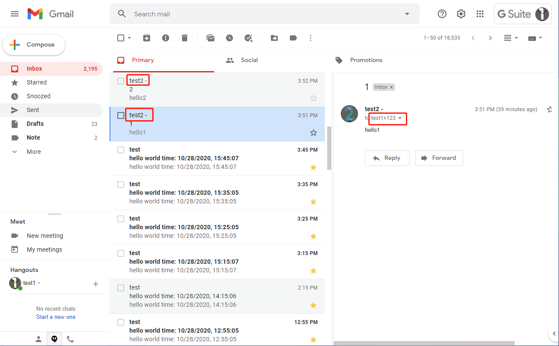Unstar the 15:45:07 hello world message
This screenshot has height=346, width=559.
tap(314, 167)
